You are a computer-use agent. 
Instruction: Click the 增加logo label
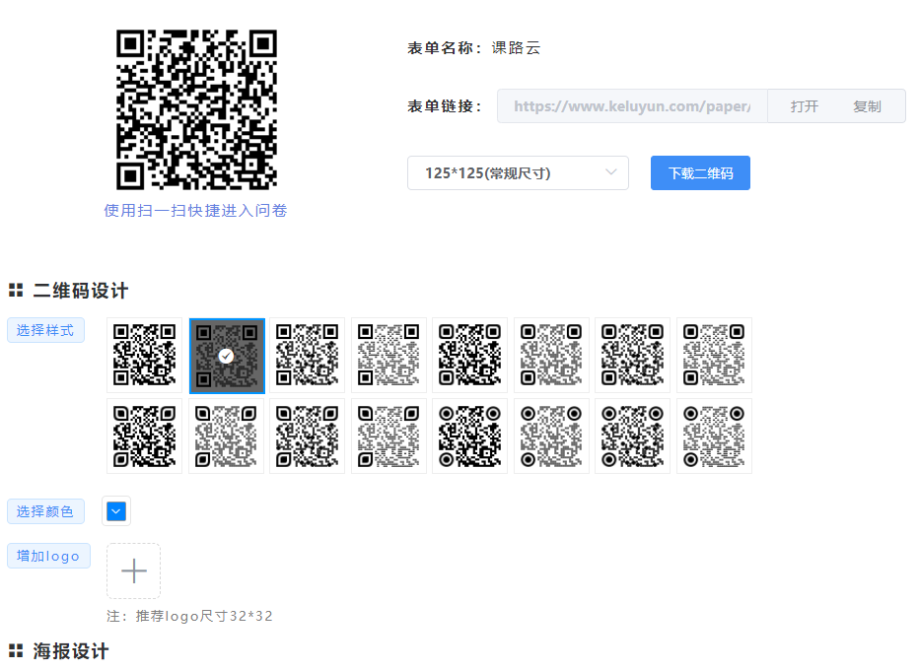pos(48,556)
